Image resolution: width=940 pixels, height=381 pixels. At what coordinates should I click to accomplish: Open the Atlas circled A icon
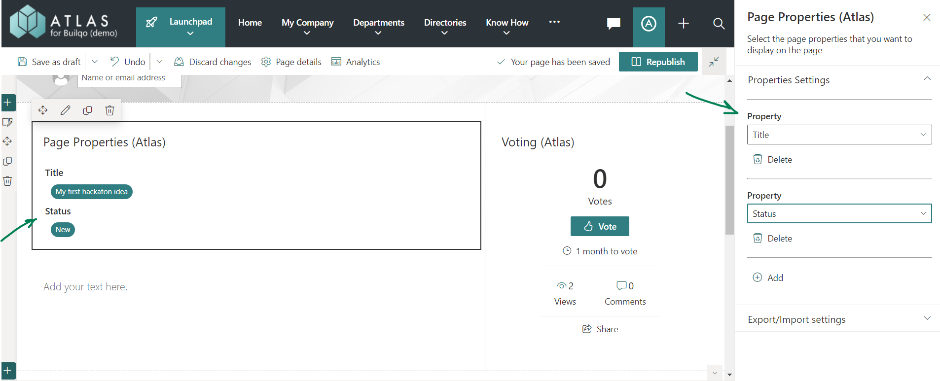649,23
